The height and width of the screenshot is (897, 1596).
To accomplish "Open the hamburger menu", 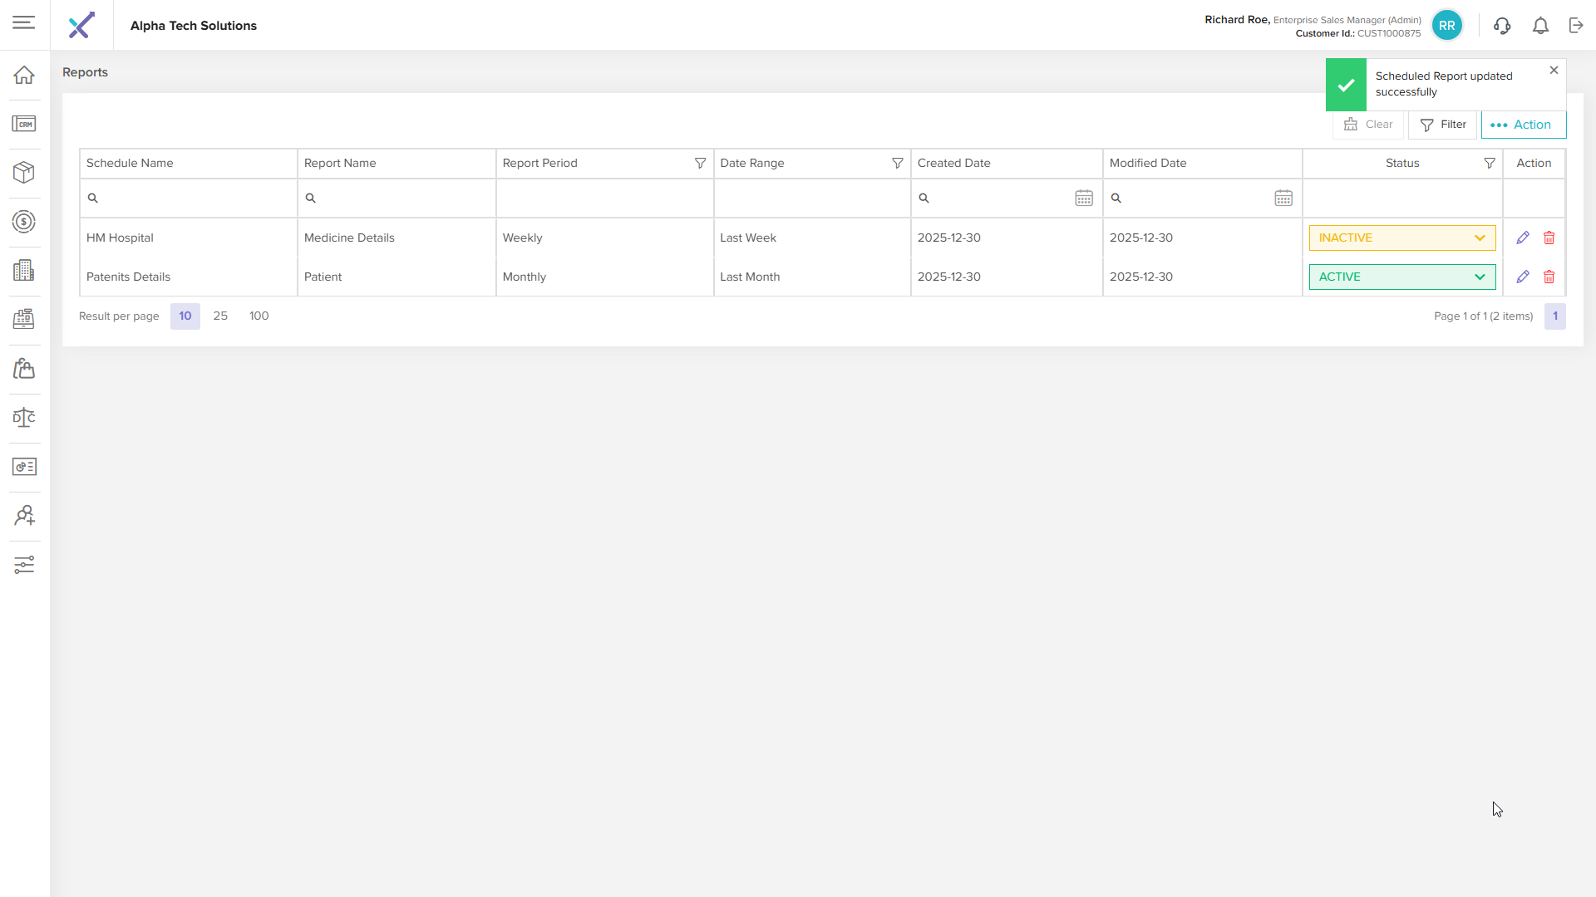I will click(24, 22).
